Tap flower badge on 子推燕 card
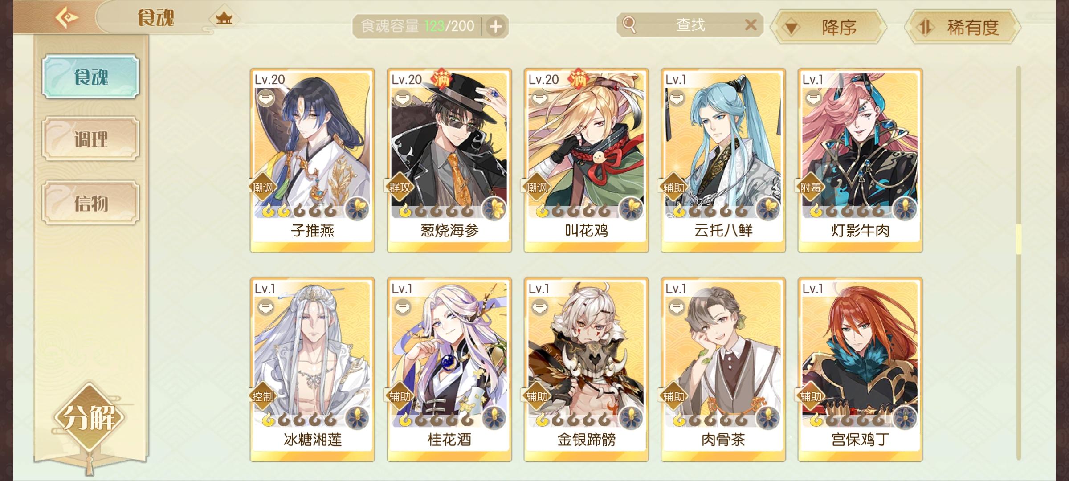 click(x=356, y=208)
